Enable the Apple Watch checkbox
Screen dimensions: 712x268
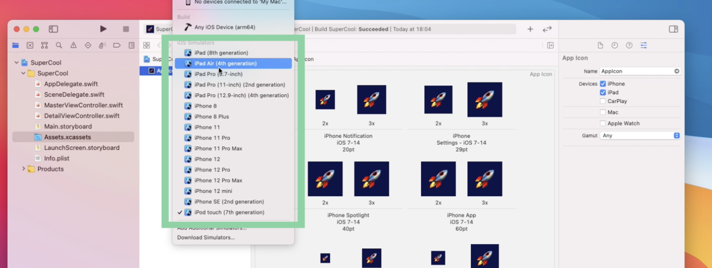click(603, 123)
